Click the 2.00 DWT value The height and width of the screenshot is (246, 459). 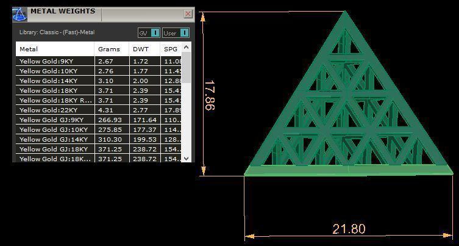pos(141,81)
